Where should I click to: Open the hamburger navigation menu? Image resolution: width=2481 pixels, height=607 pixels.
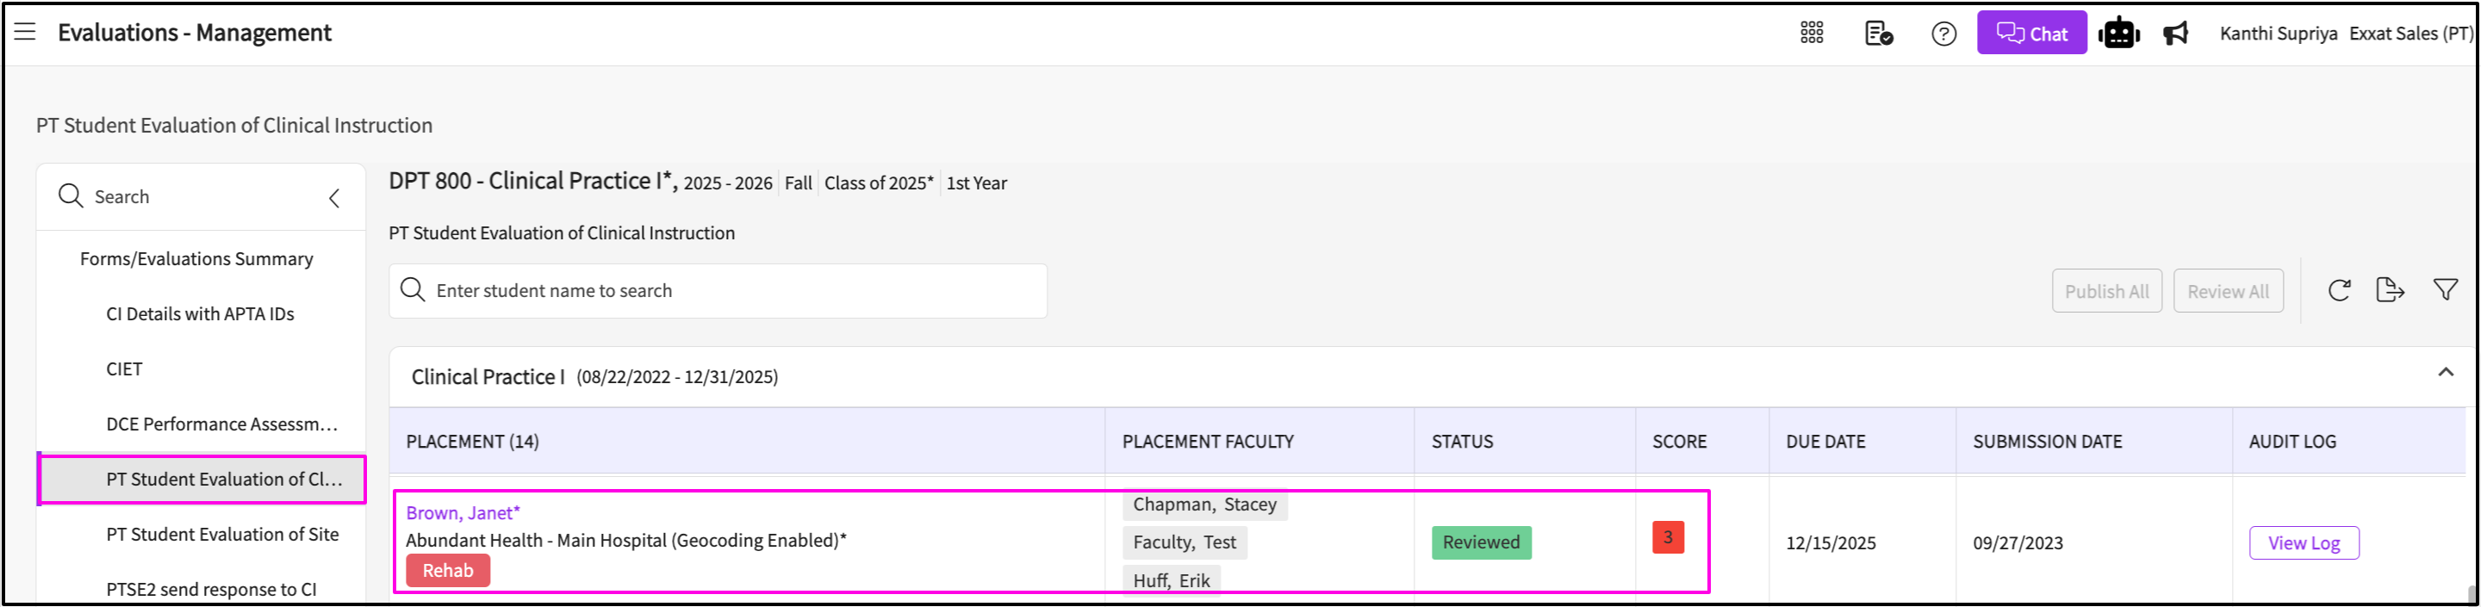click(25, 32)
